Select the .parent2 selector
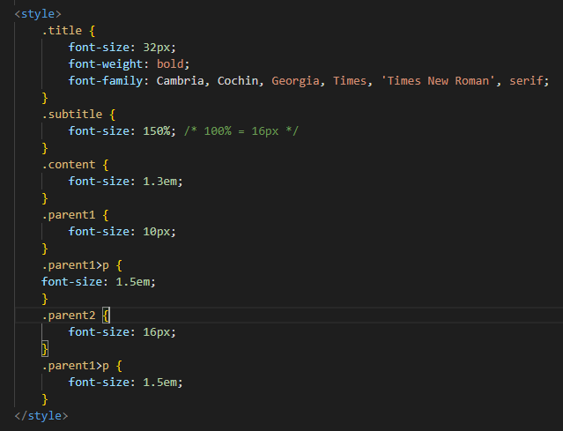 pyautogui.click(x=69, y=316)
